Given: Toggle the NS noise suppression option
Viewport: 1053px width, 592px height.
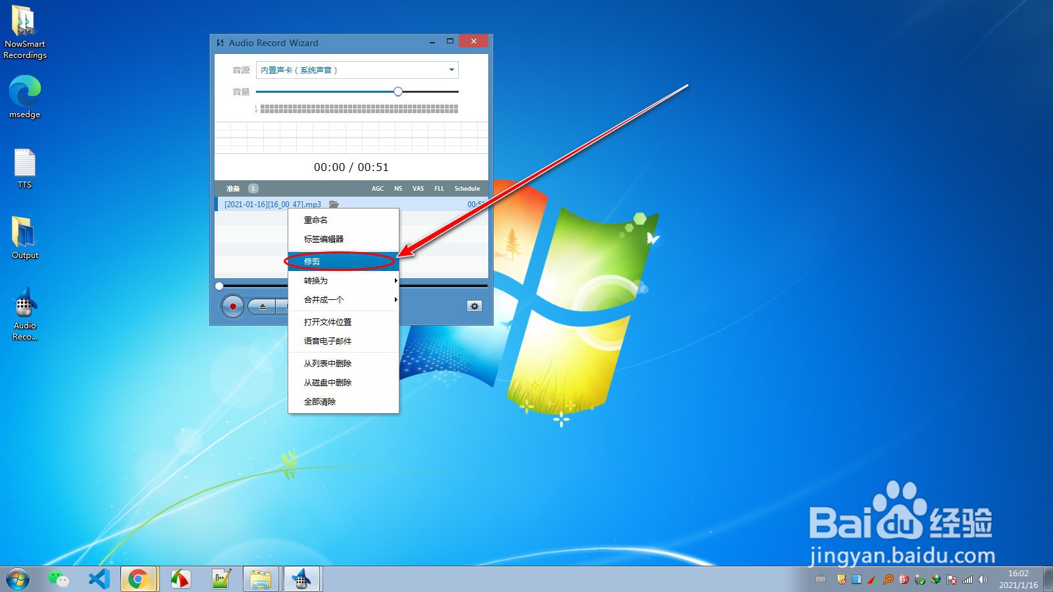Looking at the screenshot, I should 398,189.
